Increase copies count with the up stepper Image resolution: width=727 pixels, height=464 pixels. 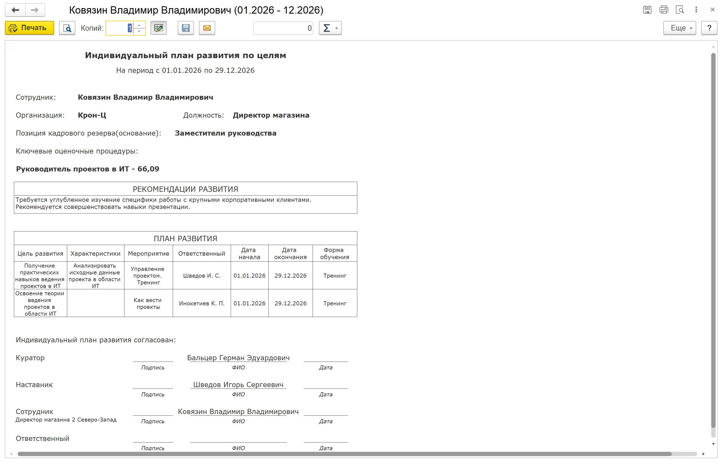coord(139,25)
